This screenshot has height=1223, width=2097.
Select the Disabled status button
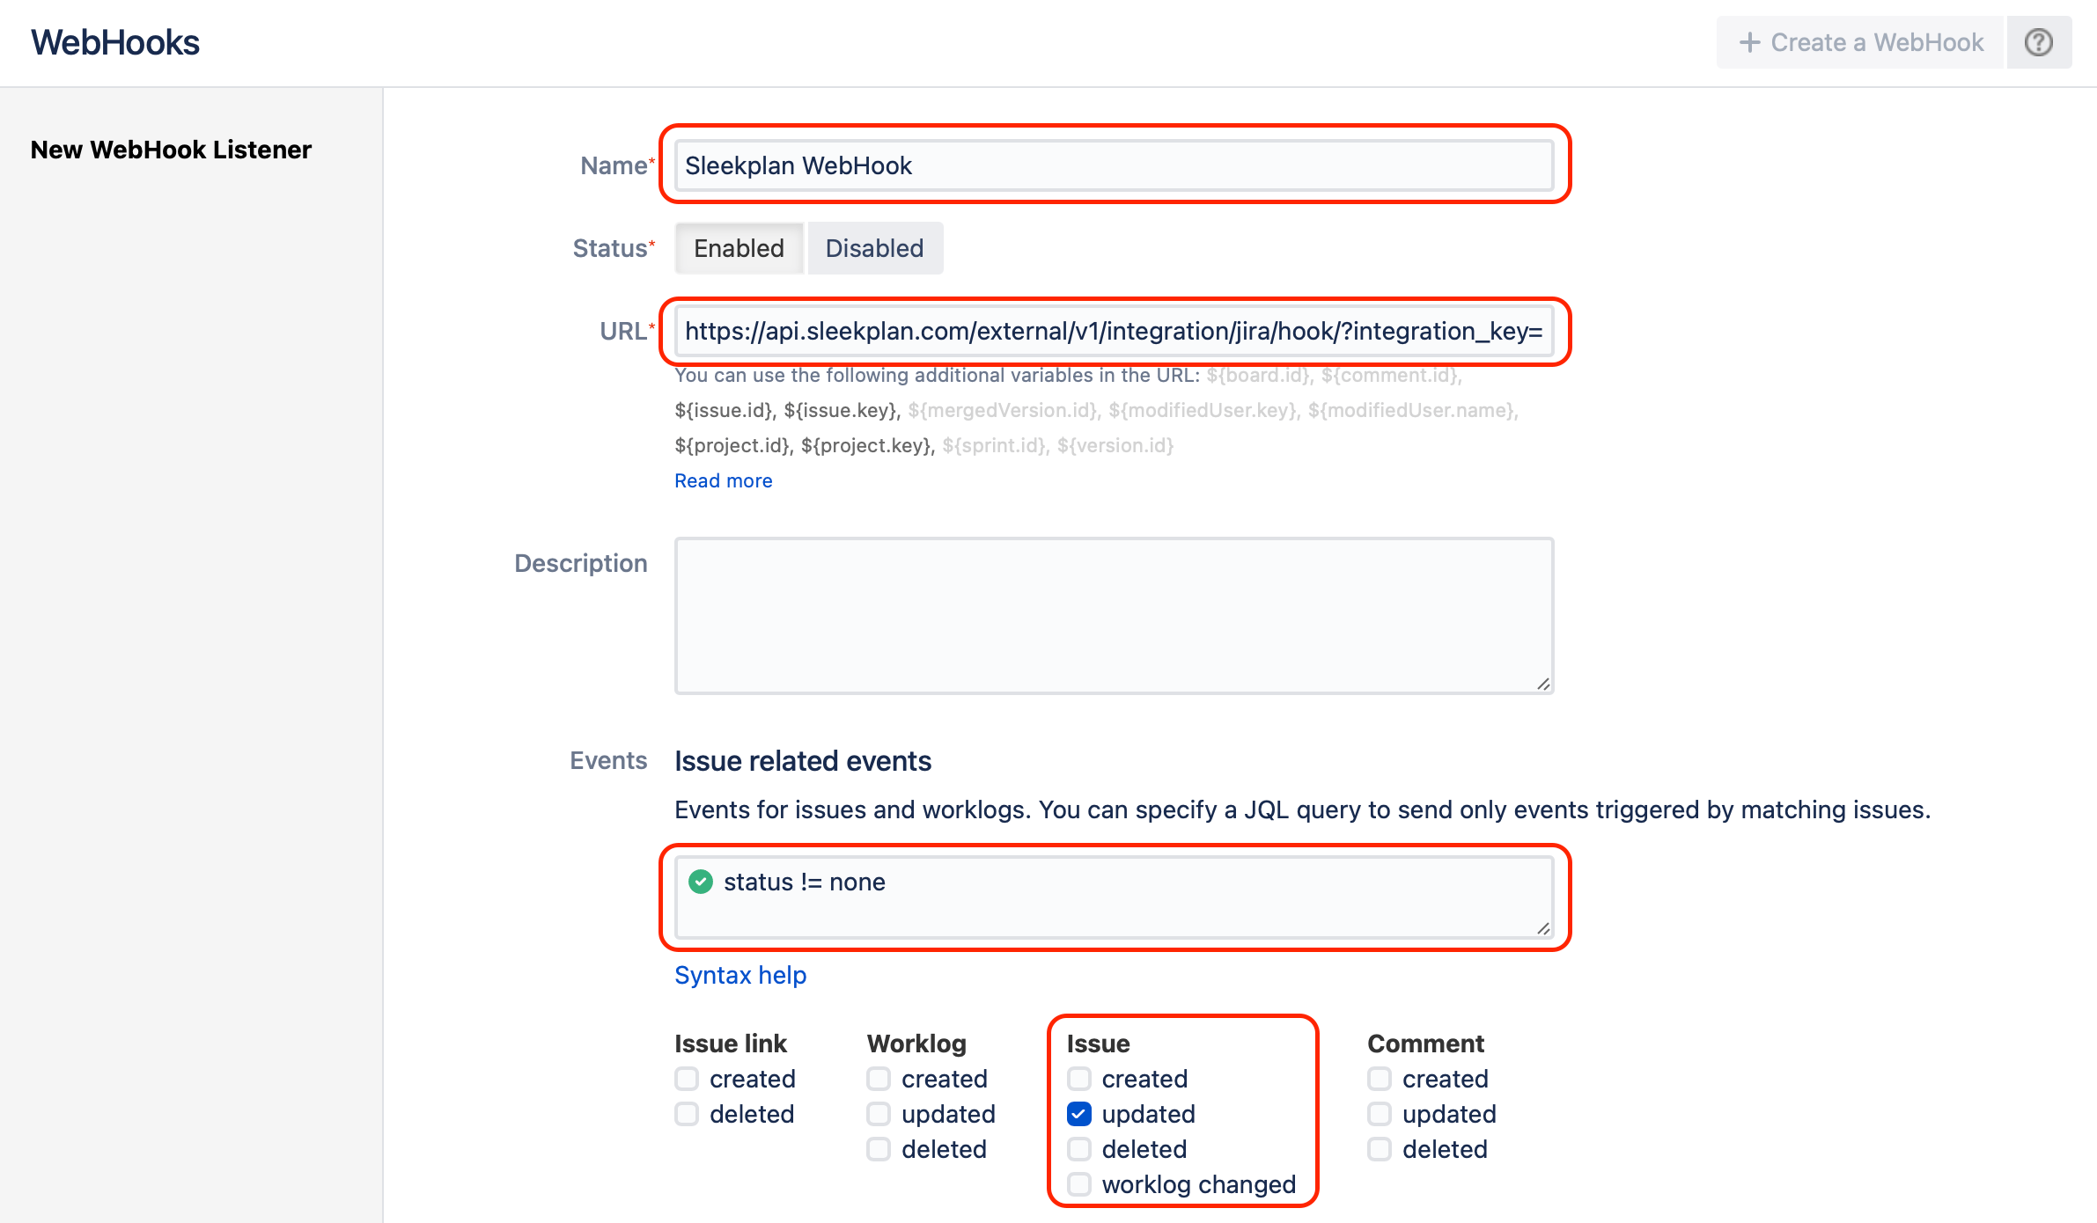coord(875,248)
